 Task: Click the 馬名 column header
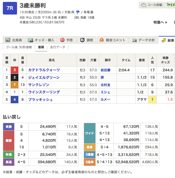point(52,60)
